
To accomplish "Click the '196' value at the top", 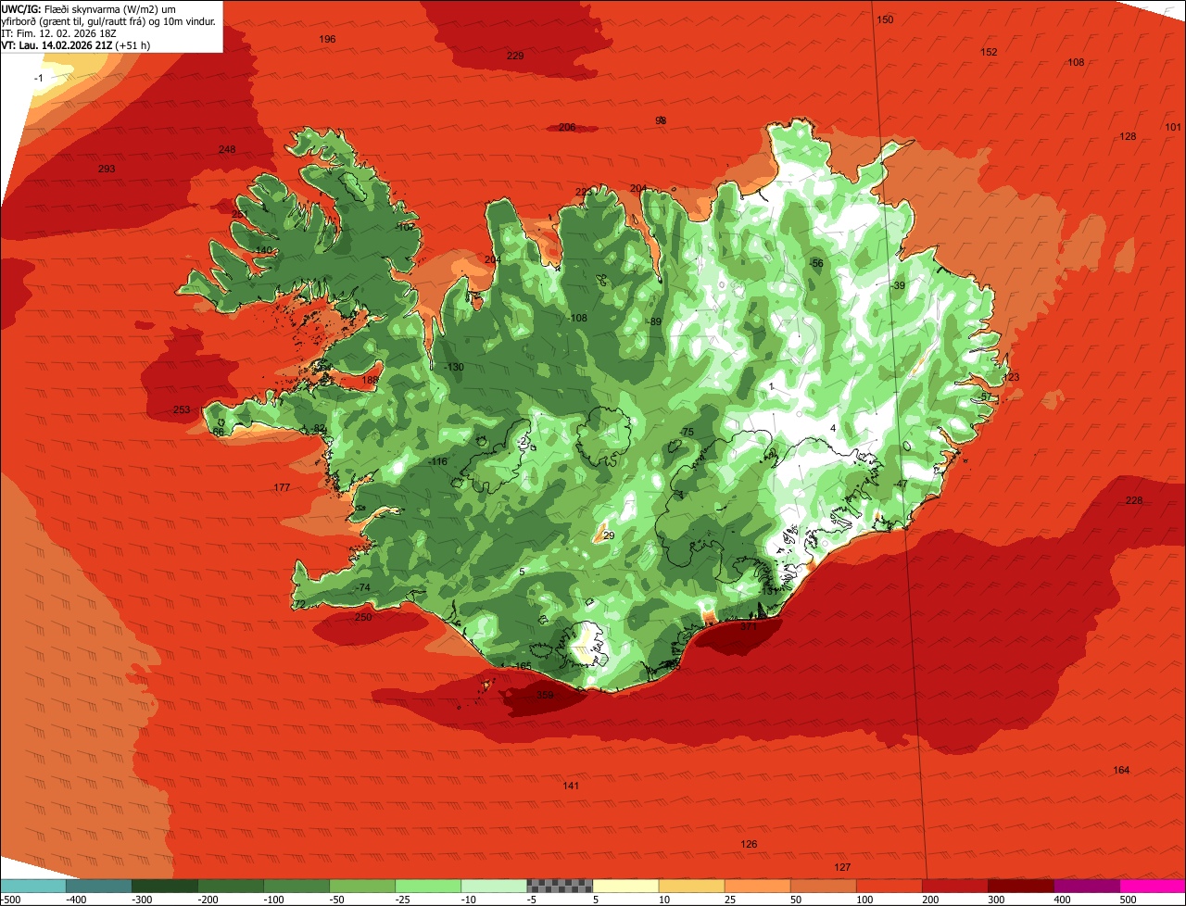I will tap(327, 39).
